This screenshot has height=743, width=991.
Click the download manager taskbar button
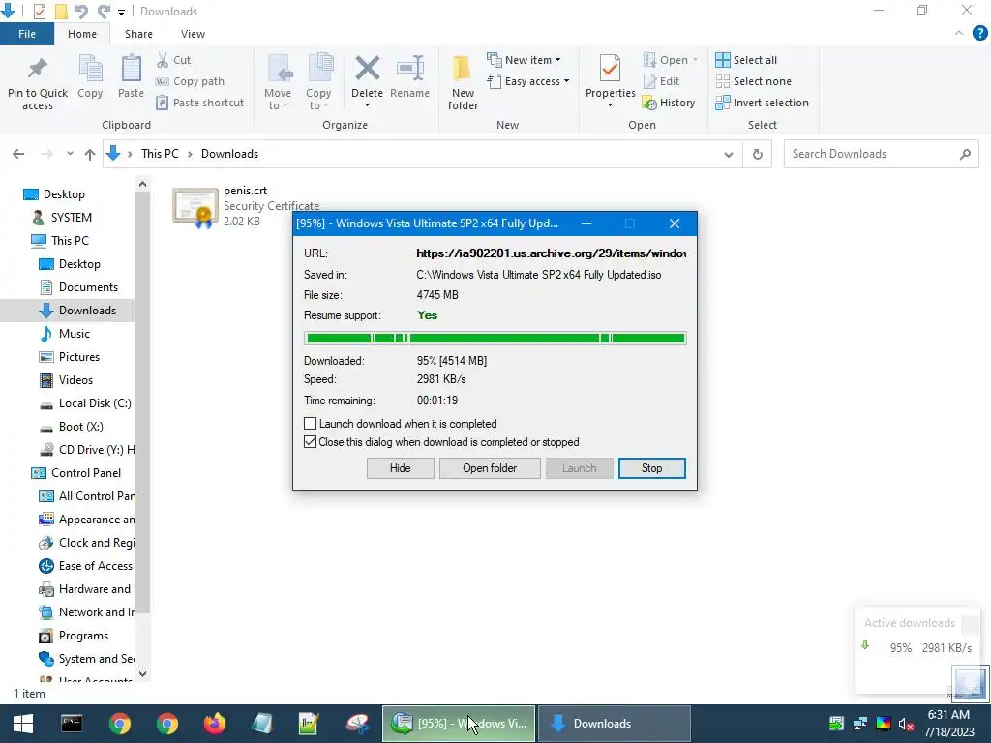coord(459,724)
